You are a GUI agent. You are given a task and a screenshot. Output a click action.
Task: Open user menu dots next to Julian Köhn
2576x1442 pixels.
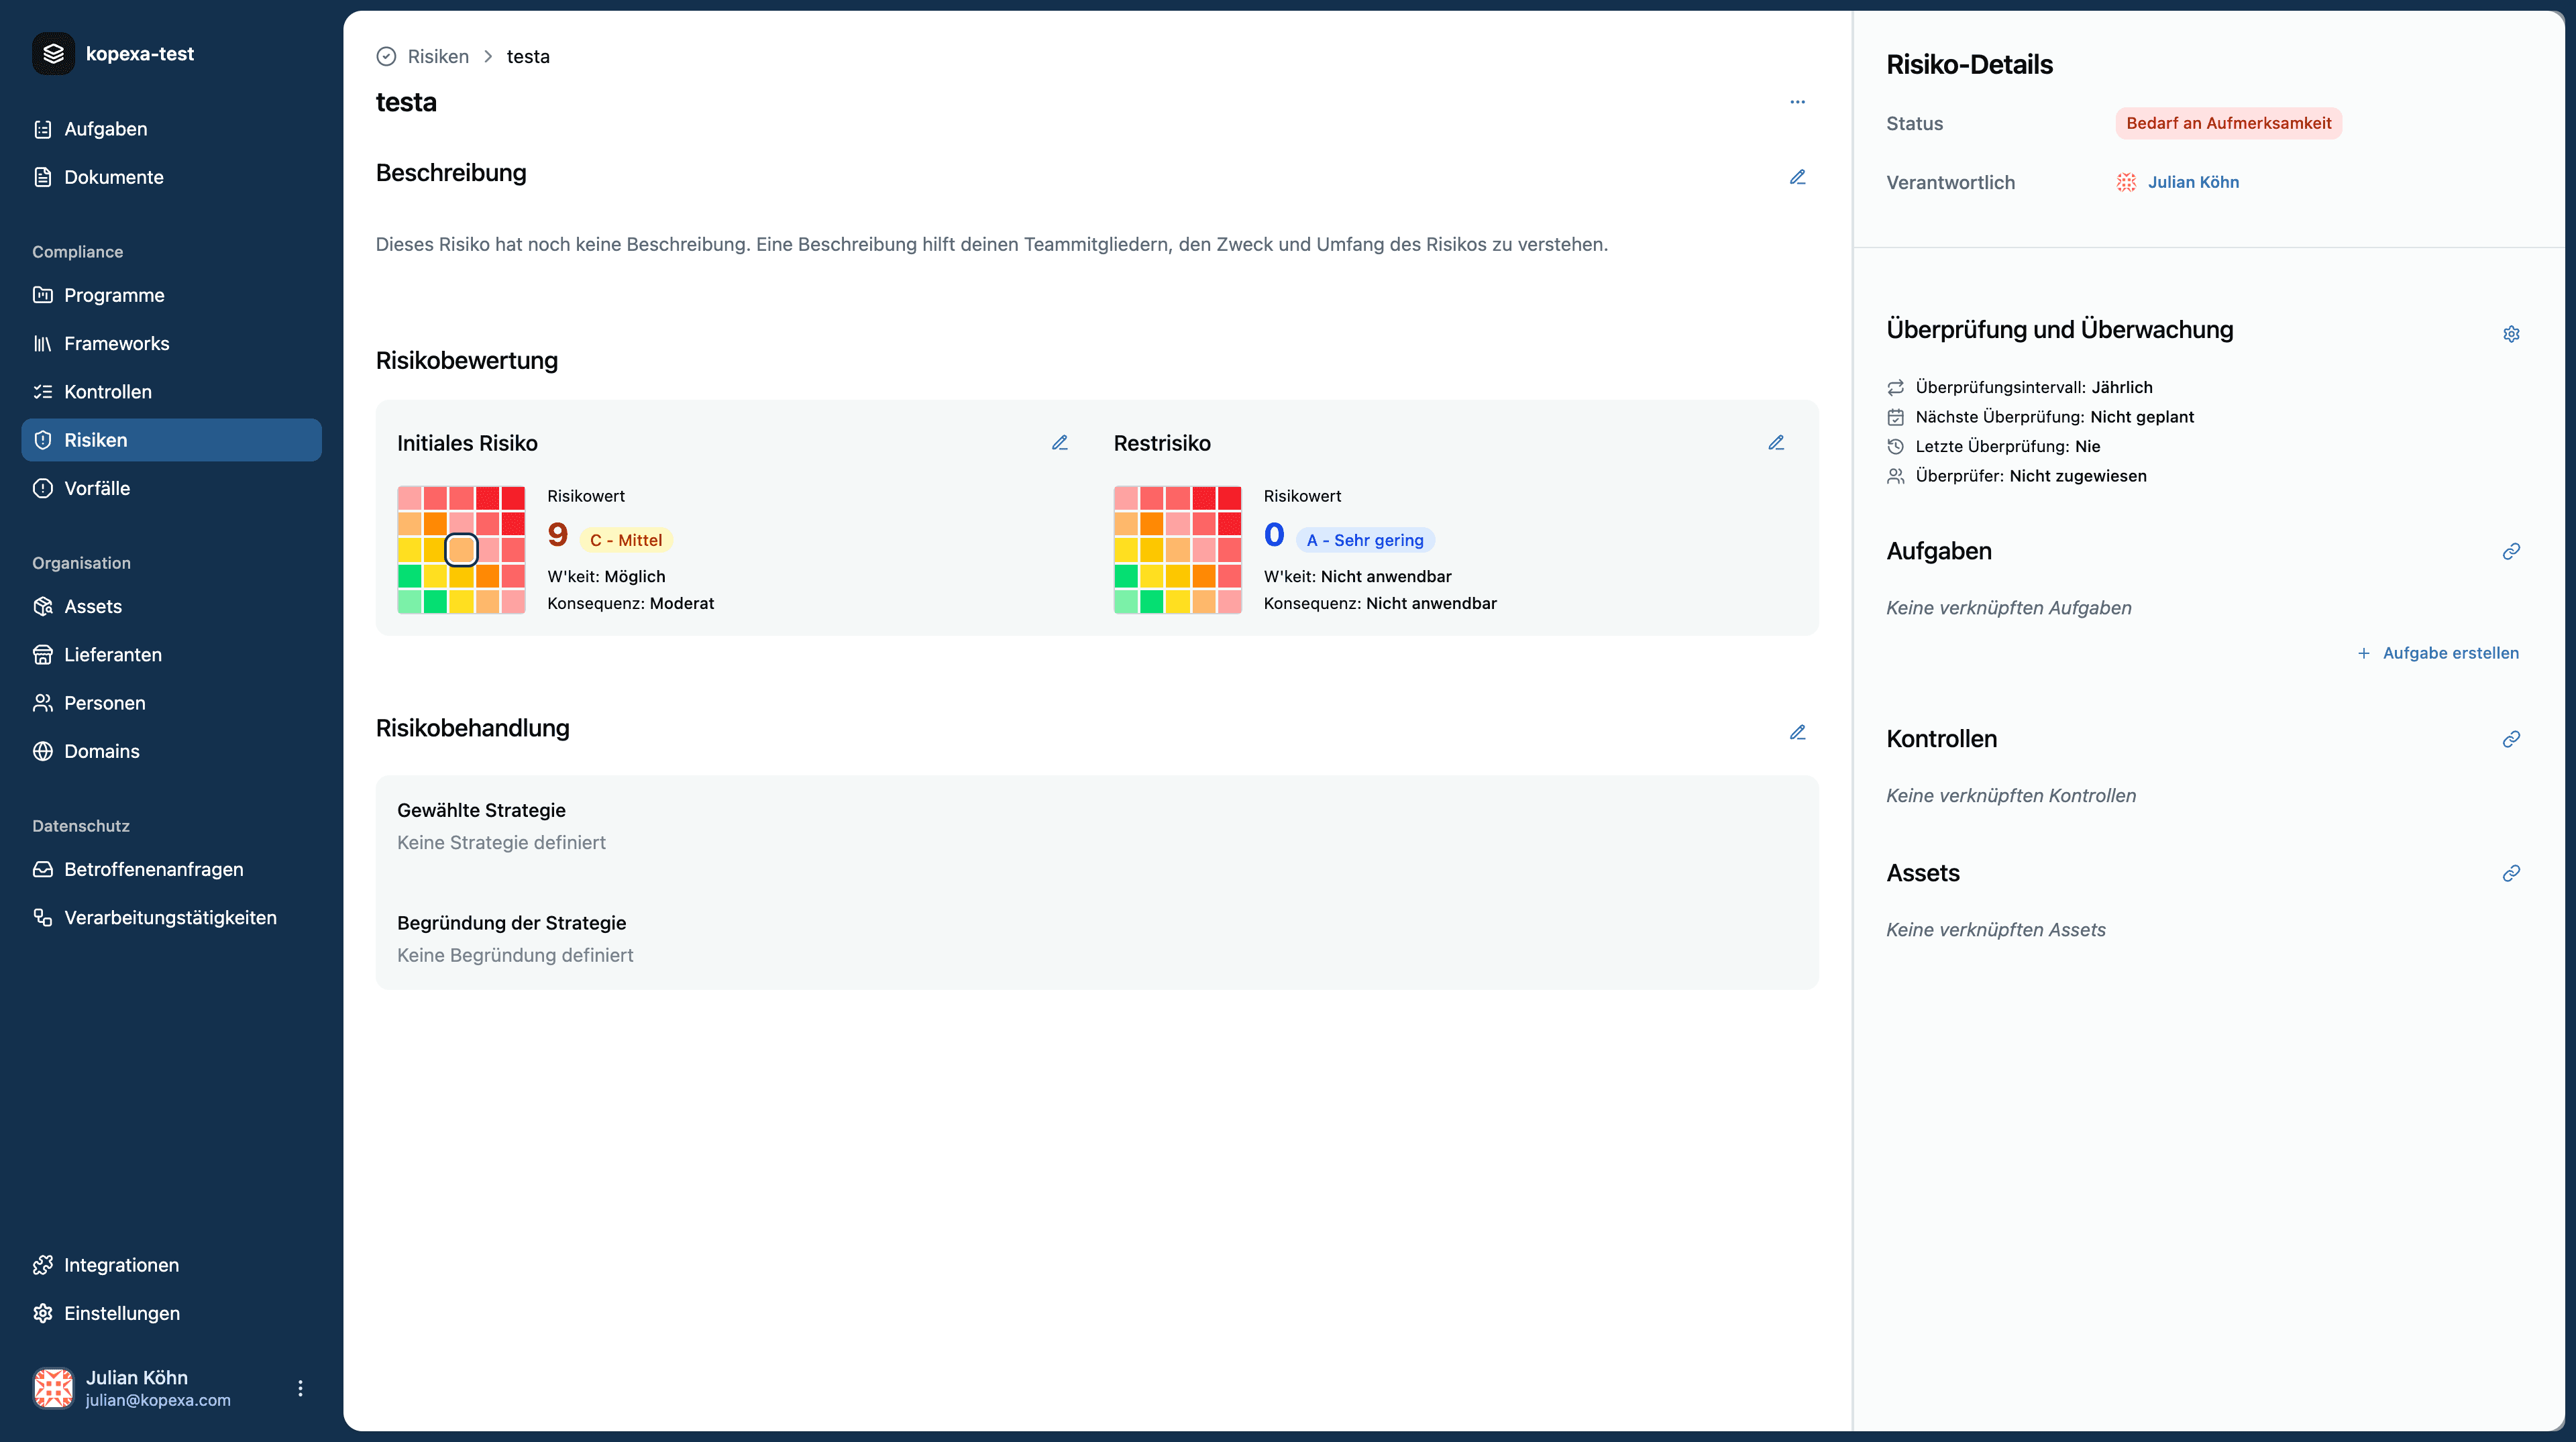click(x=300, y=1388)
